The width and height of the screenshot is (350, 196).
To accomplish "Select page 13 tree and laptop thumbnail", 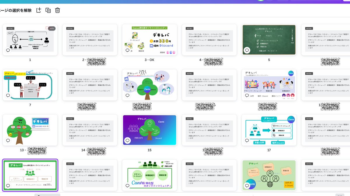I will coord(30,130).
